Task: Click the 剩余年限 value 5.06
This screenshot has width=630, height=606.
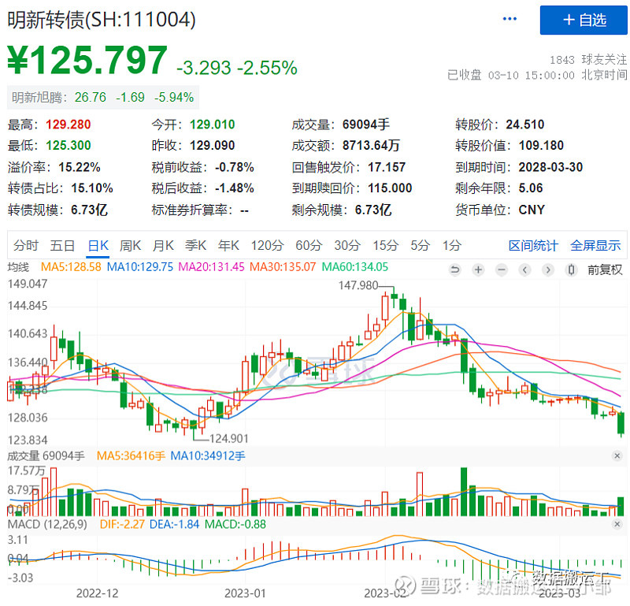Action: [531, 188]
